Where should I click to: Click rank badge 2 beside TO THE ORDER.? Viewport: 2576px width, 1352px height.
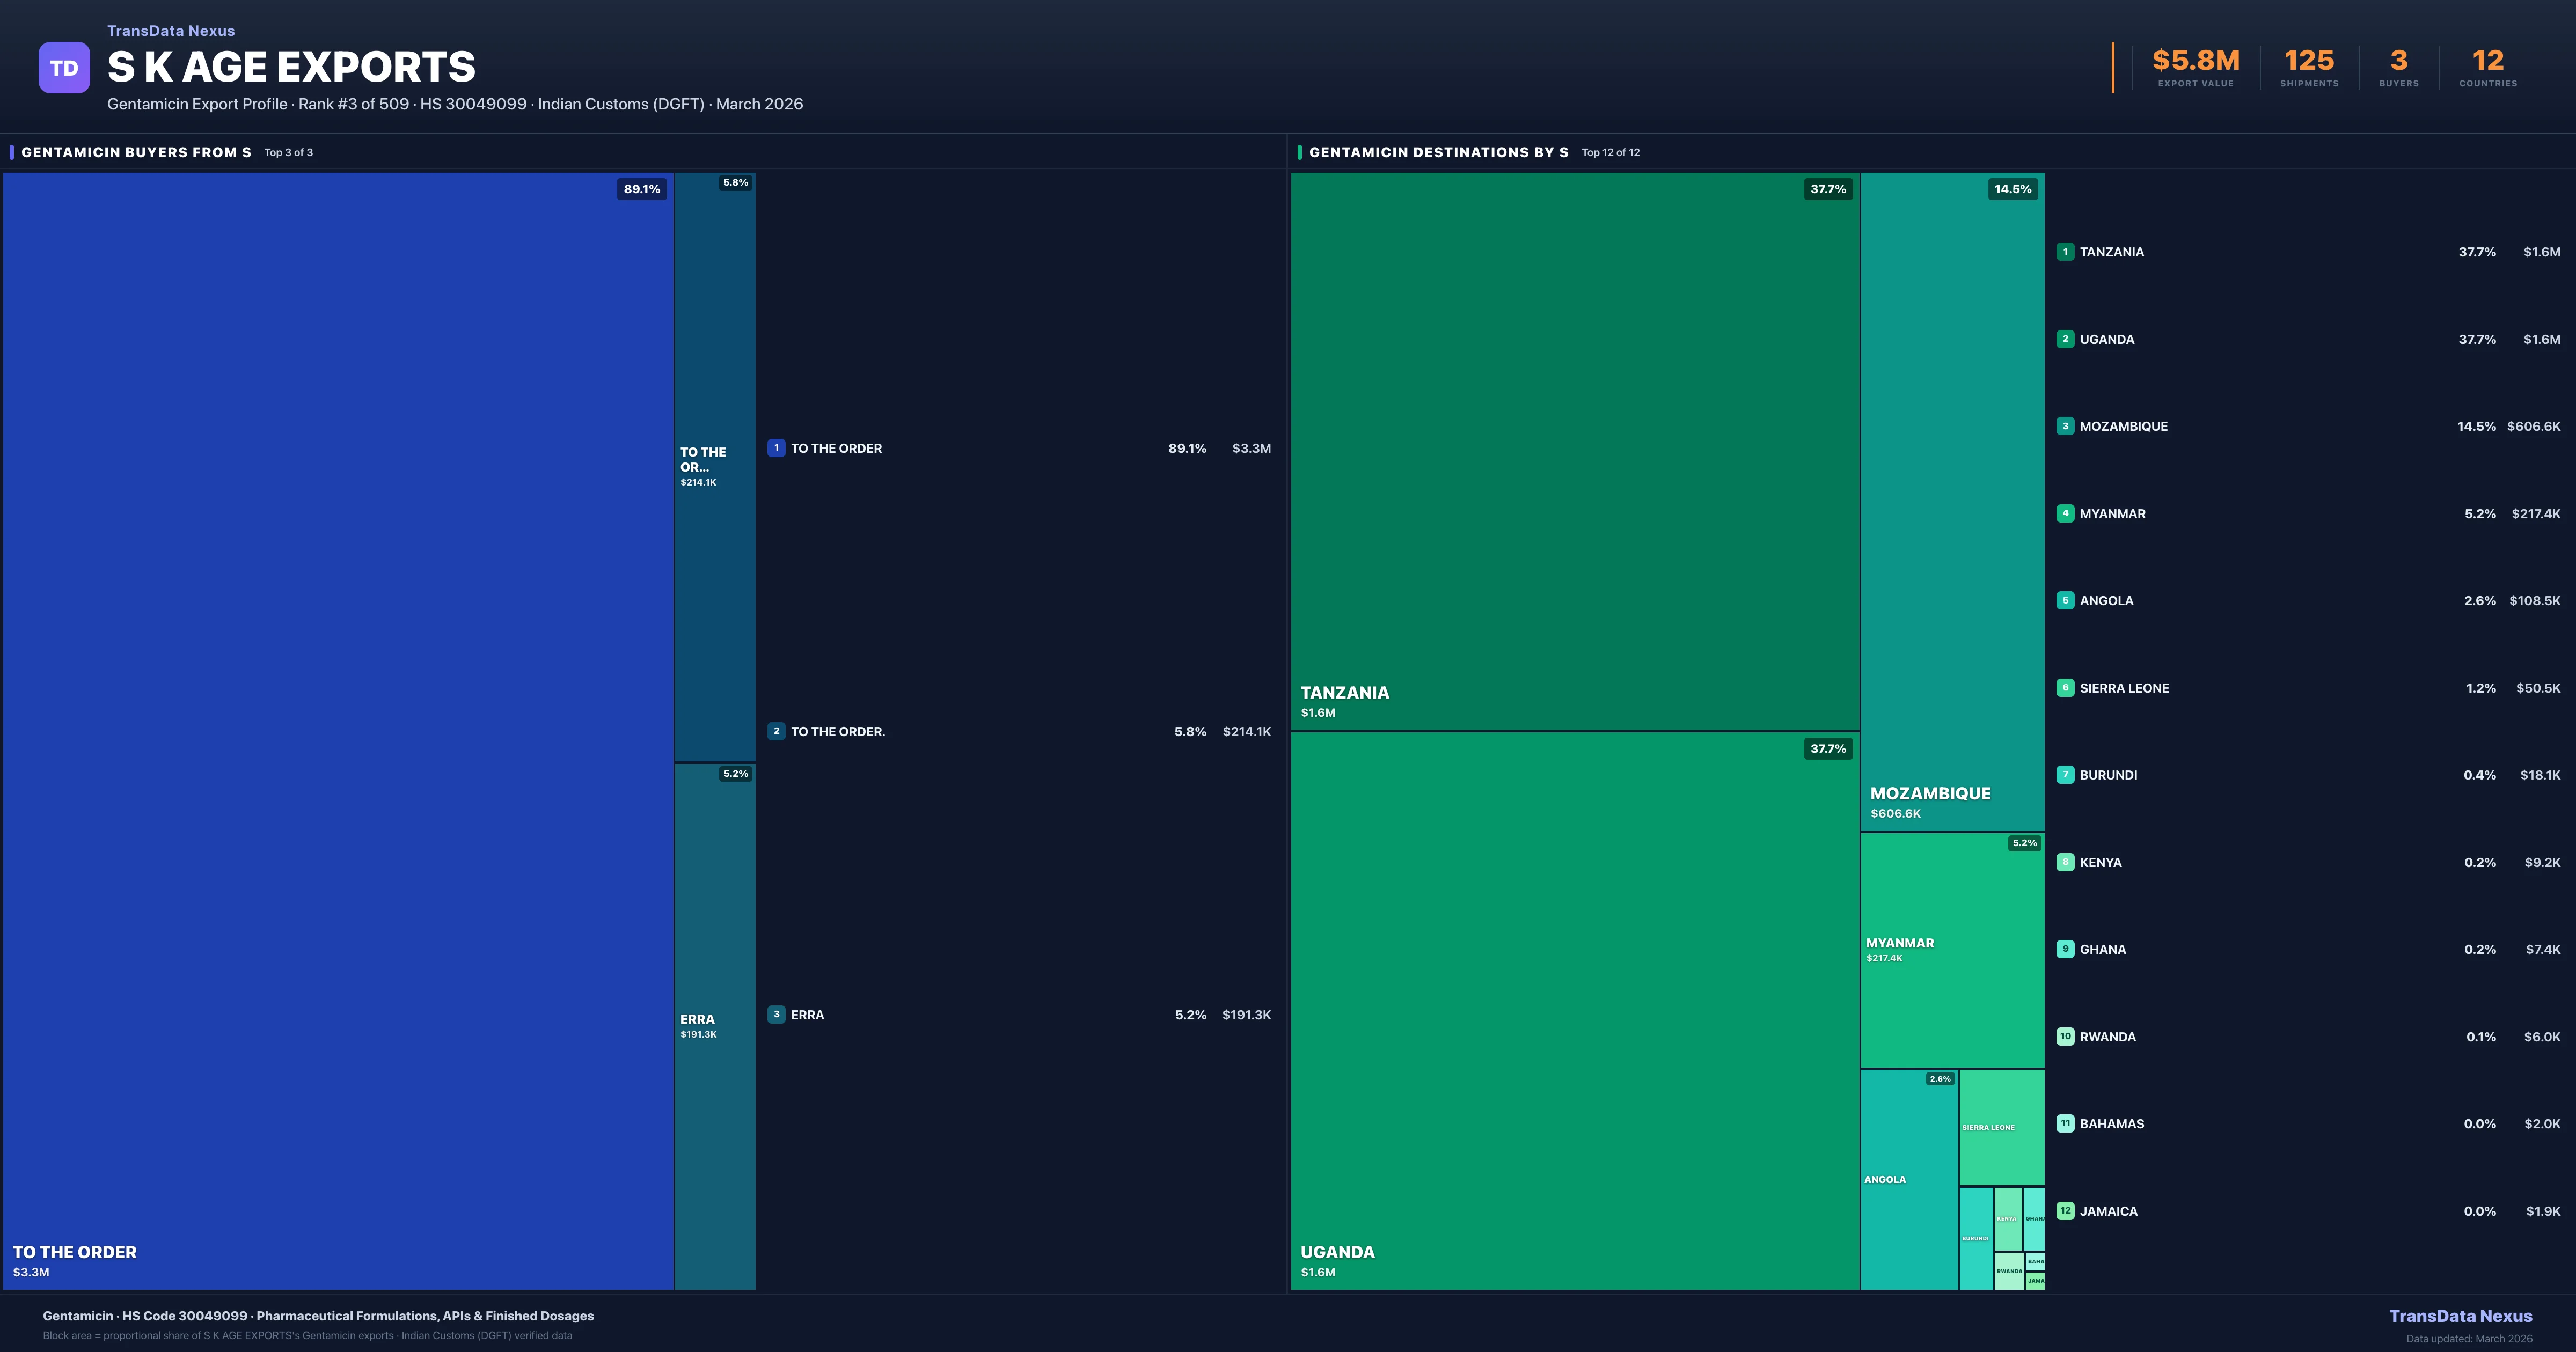click(776, 731)
